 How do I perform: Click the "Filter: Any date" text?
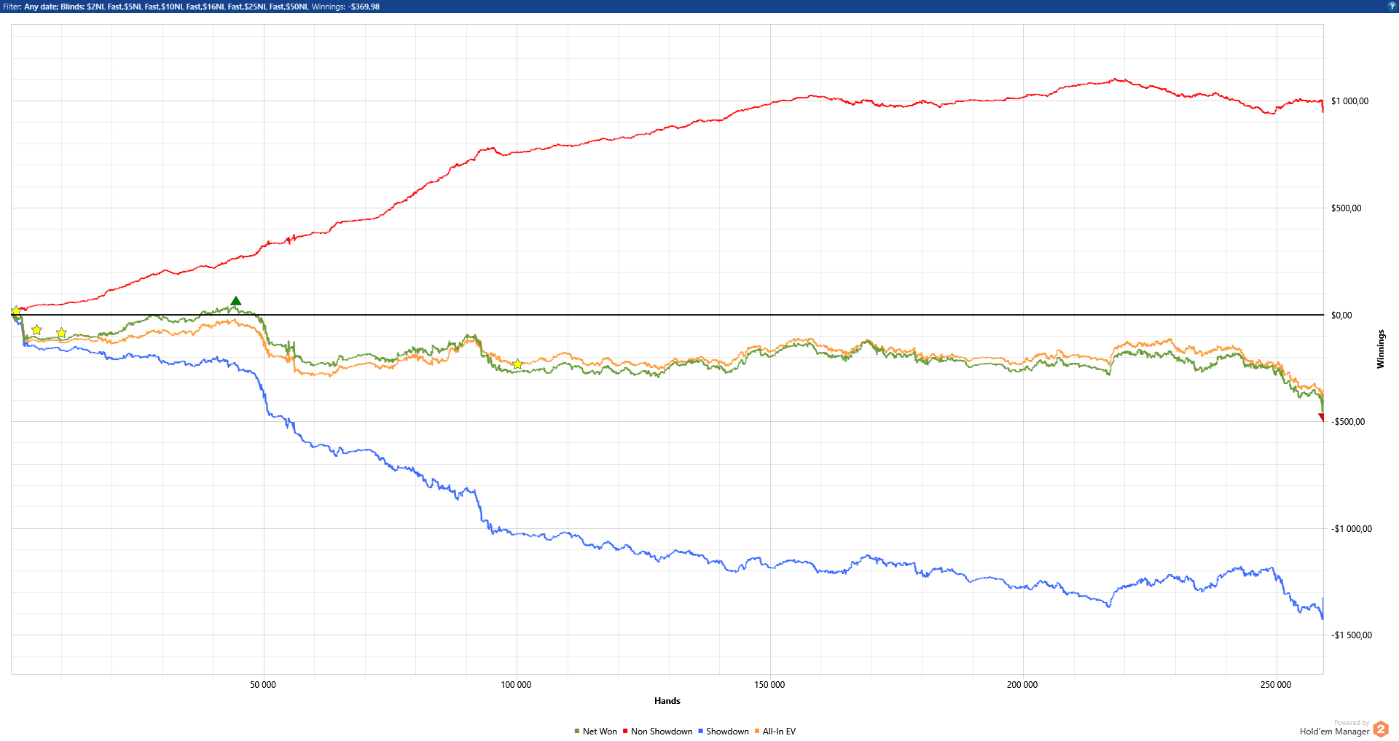coord(31,7)
